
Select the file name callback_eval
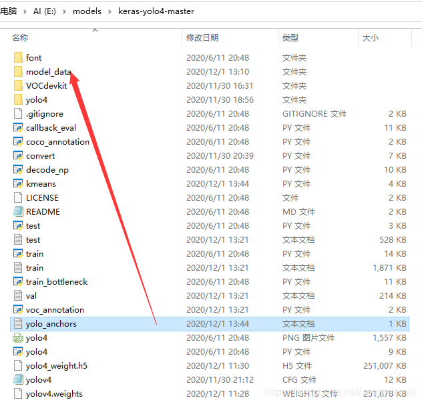[x=51, y=128]
